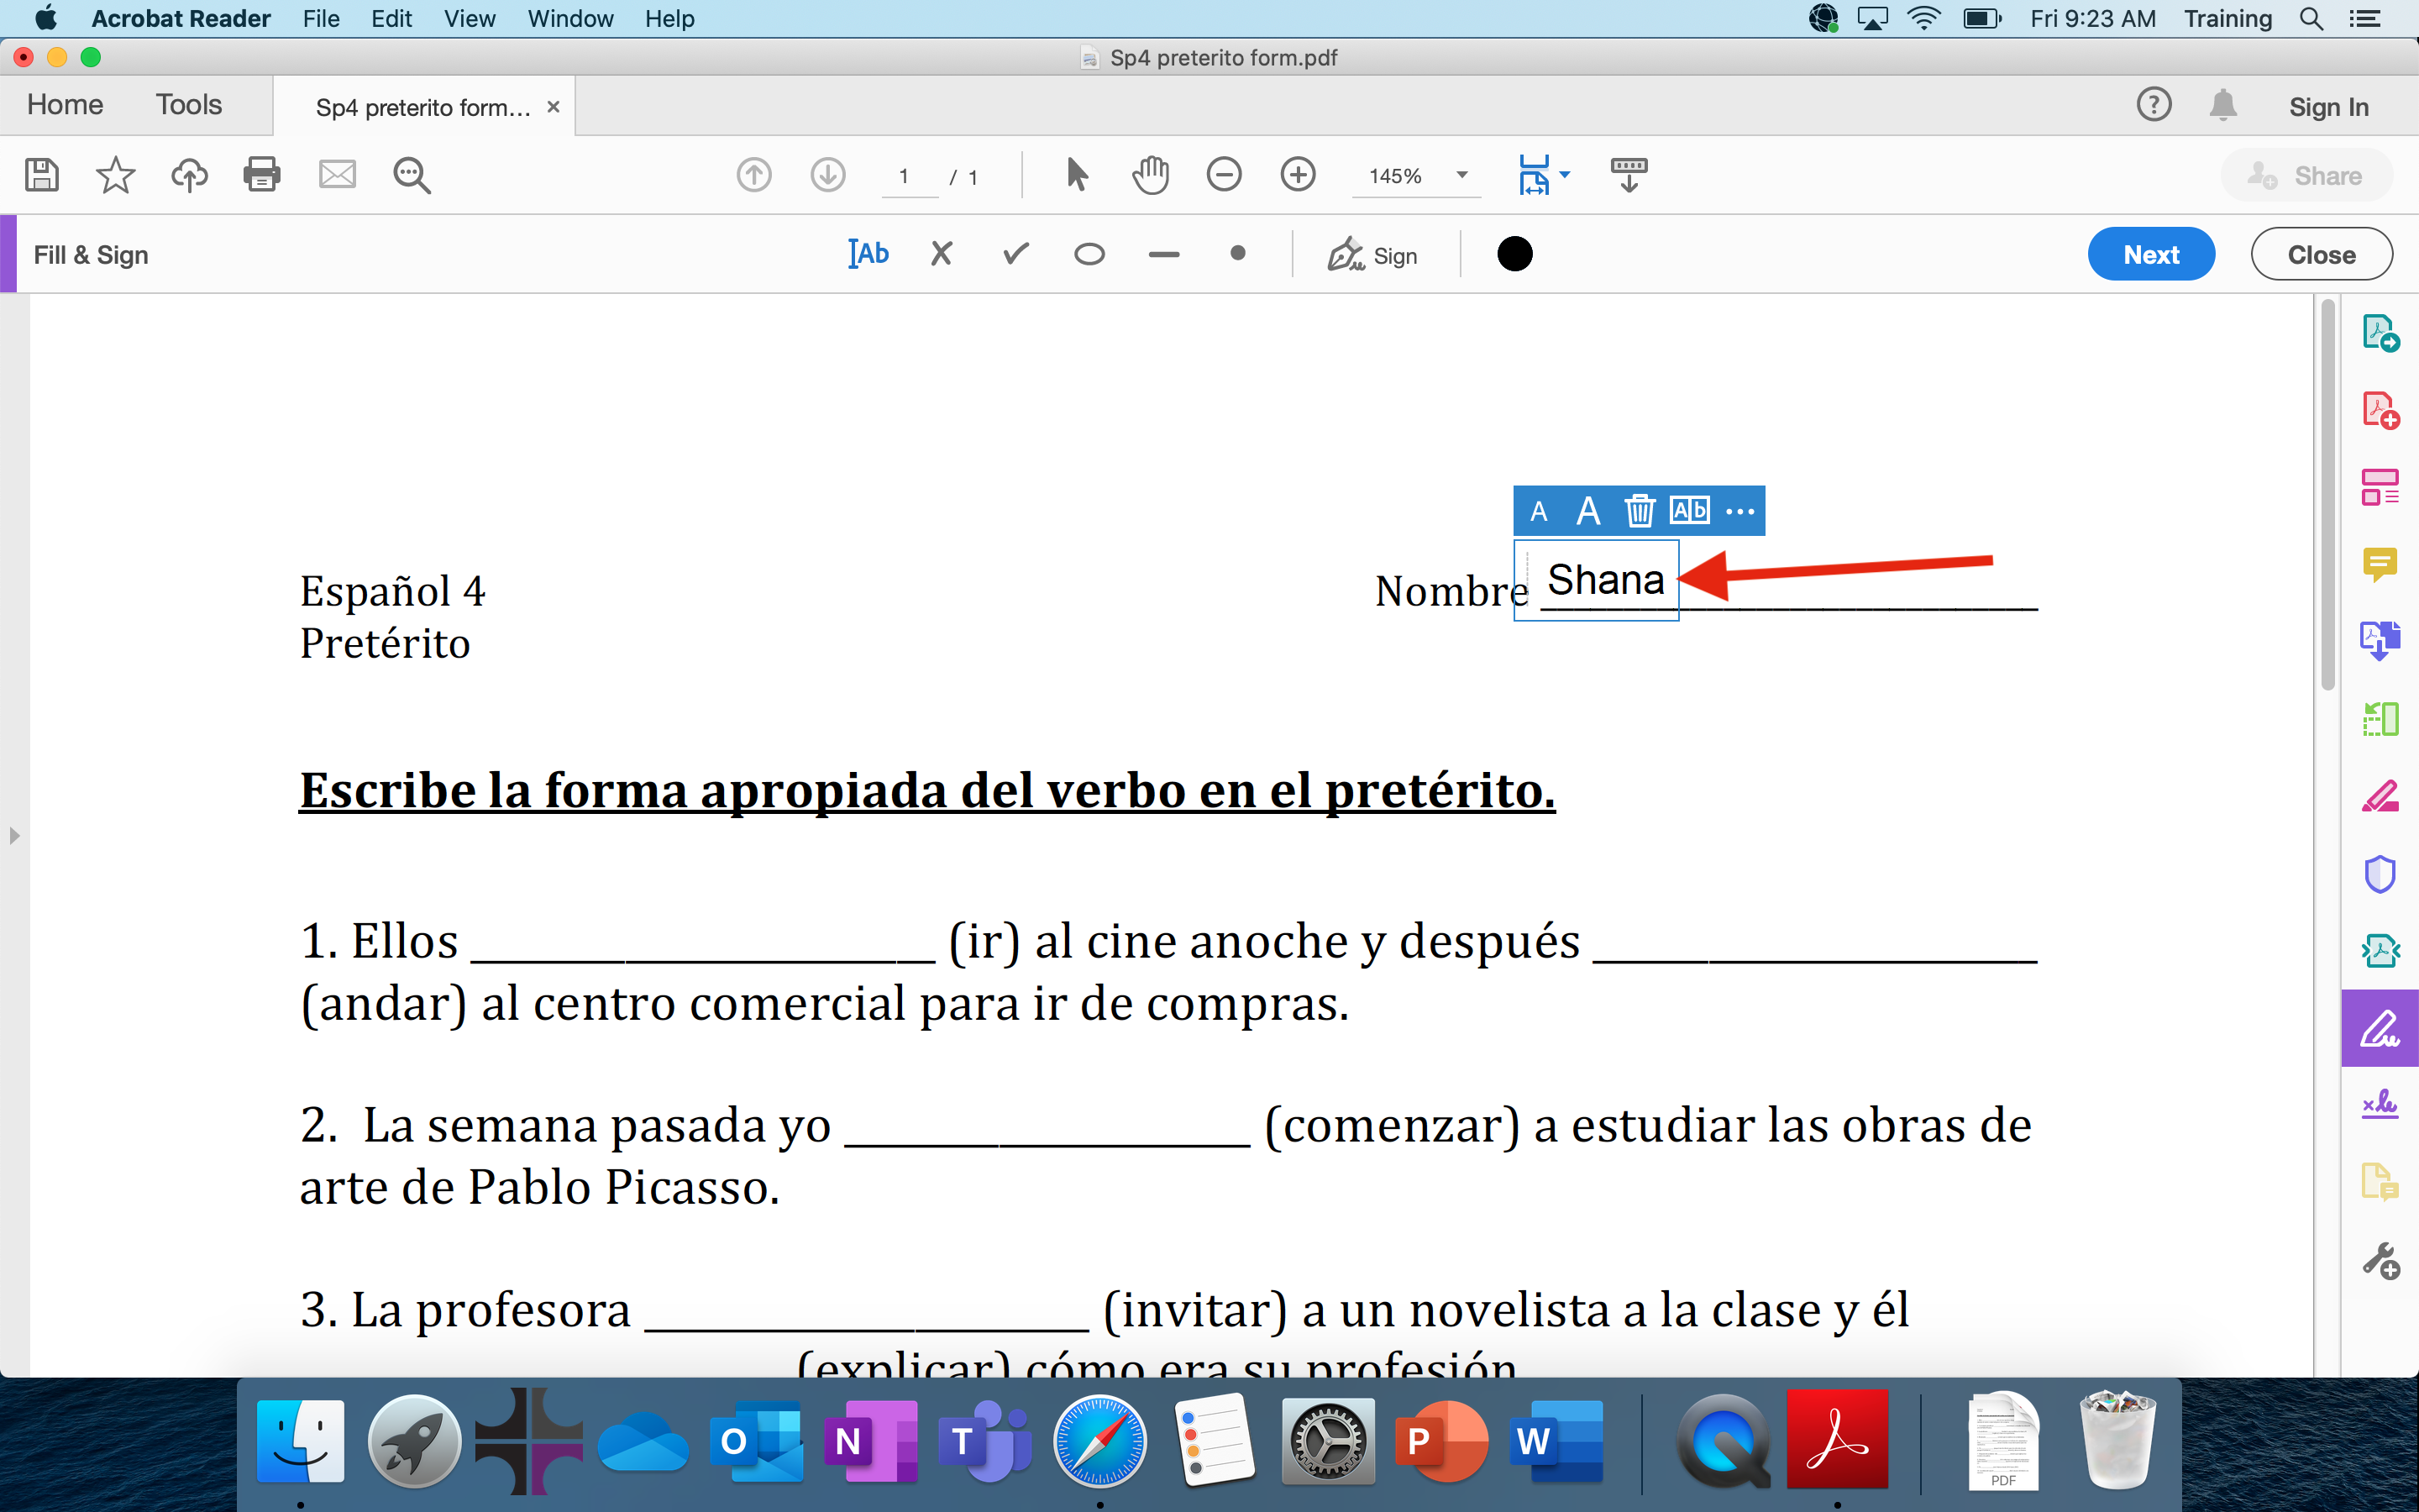Click the Close button in Fill & Sign
2419x1512 pixels.
[x=2321, y=254]
